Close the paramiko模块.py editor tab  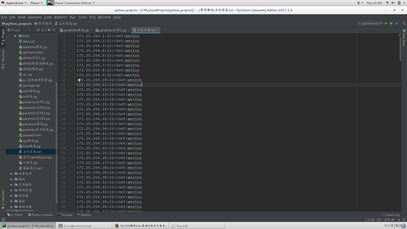(x=91, y=30)
